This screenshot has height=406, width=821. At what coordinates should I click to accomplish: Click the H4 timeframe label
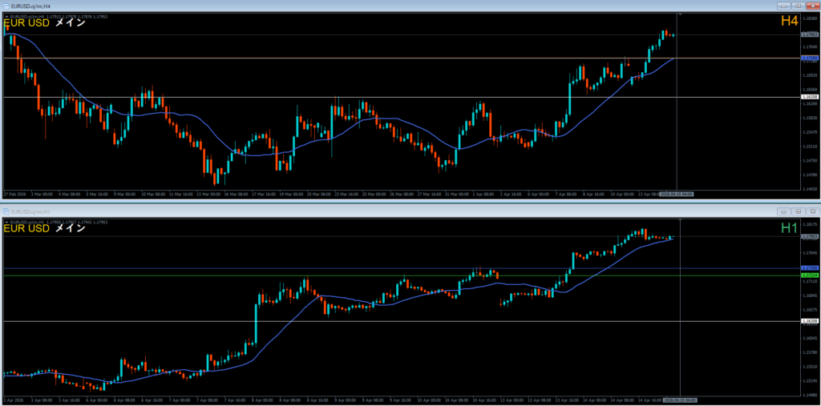(x=788, y=22)
